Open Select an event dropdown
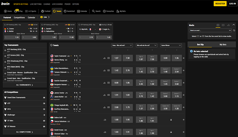238x137 pixels. pyautogui.click(x=210, y=30)
